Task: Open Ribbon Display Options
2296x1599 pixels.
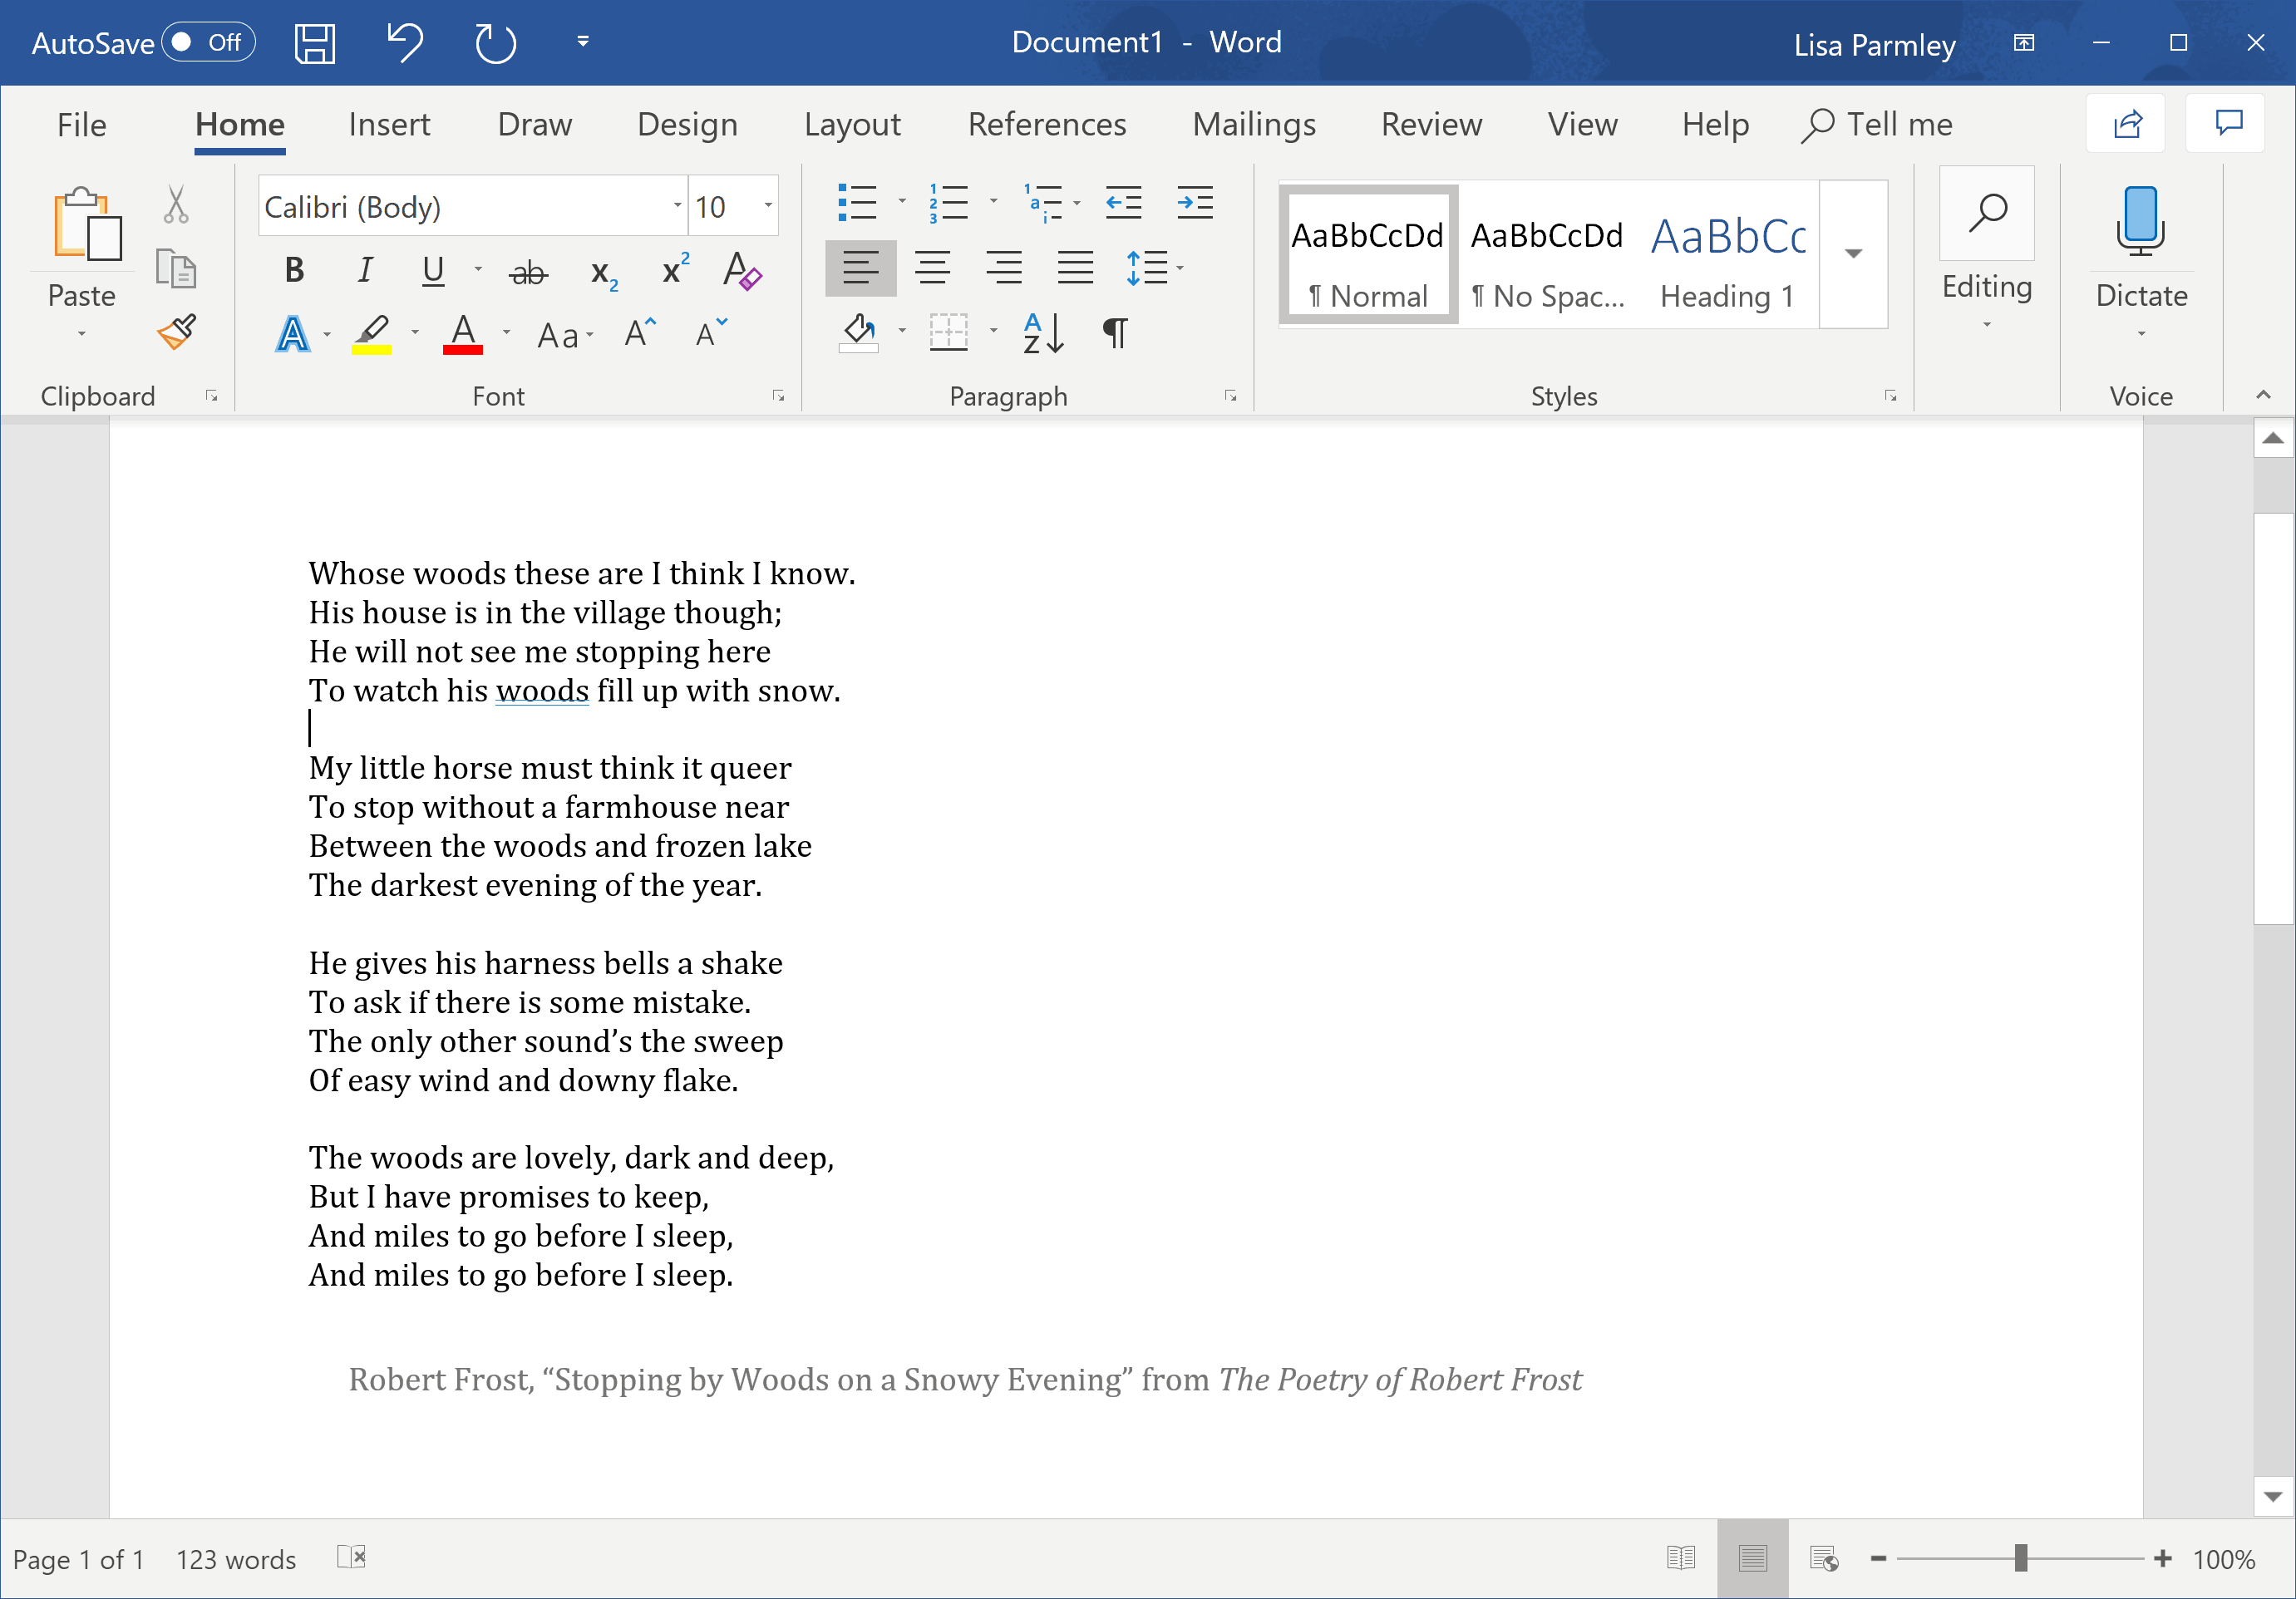Action: [2023, 43]
